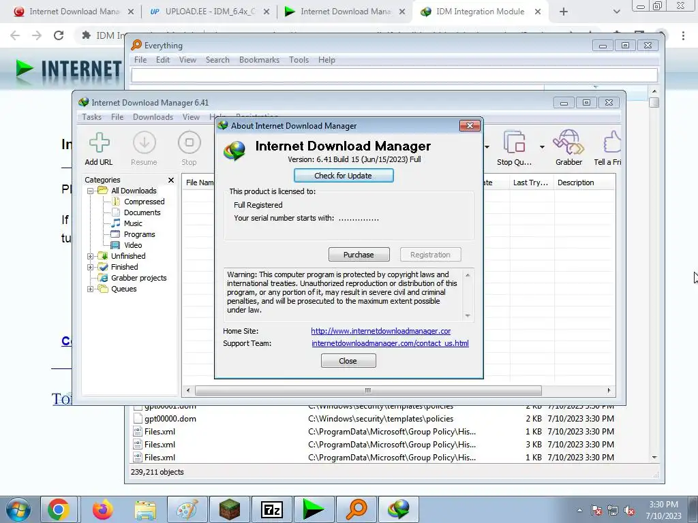Click the Close button in About dialog

(x=348, y=361)
